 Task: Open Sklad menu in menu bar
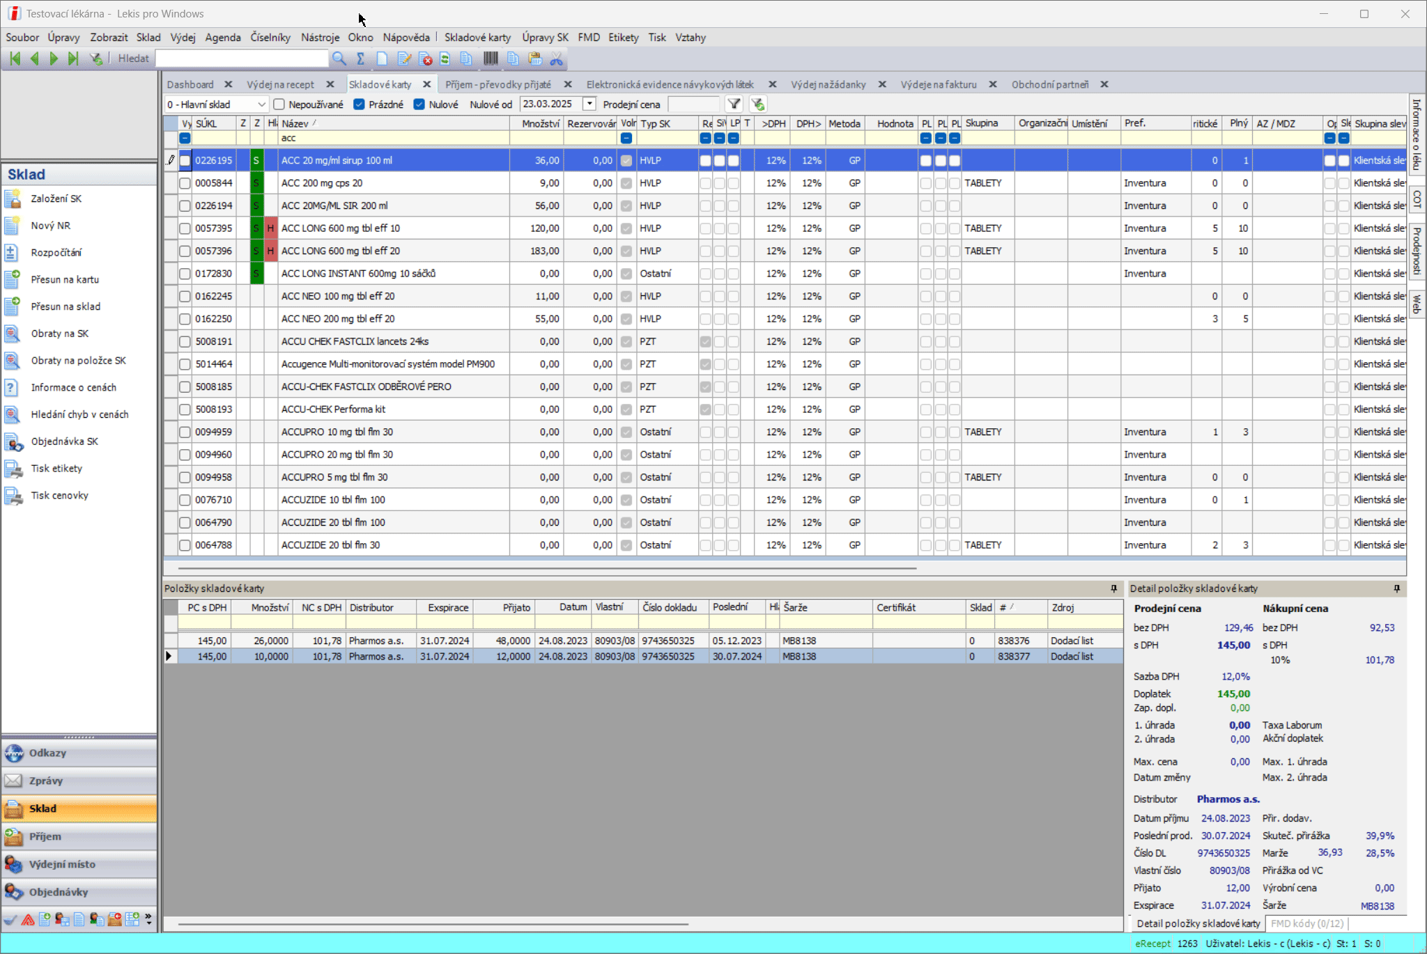point(148,38)
